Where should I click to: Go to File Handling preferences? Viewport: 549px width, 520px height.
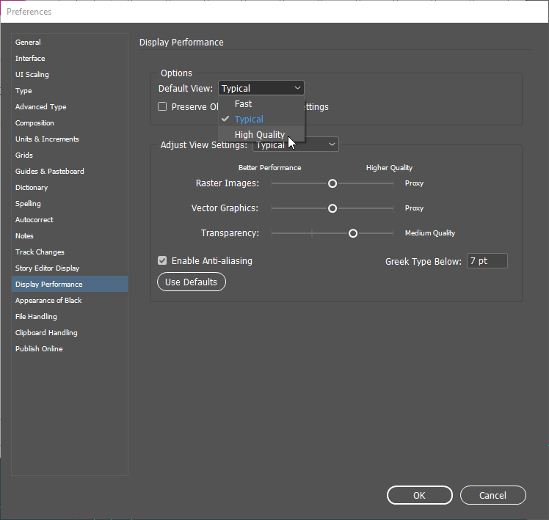pos(69,316)
